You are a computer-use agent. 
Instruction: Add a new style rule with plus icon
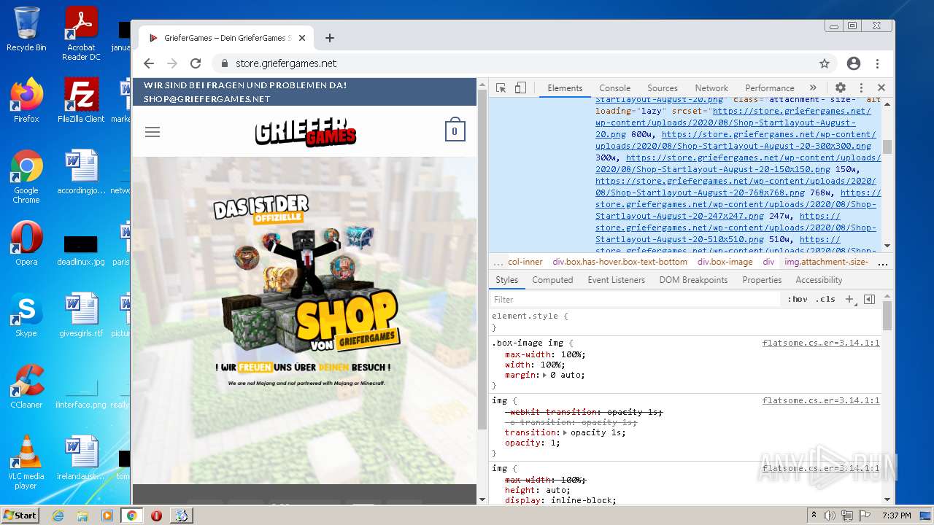click(849, 300)
